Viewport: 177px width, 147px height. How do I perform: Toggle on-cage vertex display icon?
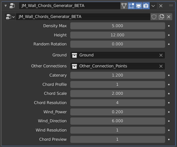click(x=124, y=6)
